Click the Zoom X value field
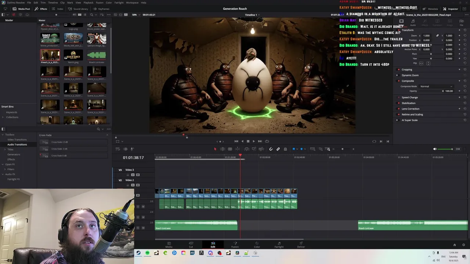The height and width of the screenshot is (264, 470). pos(426,36)
